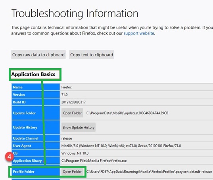Click Show Update History button
Screen dimensions: 213x180
coord(79,127)
